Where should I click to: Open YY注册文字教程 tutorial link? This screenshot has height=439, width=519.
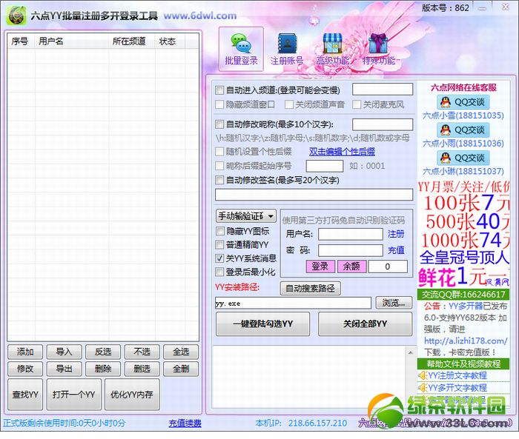457,375
